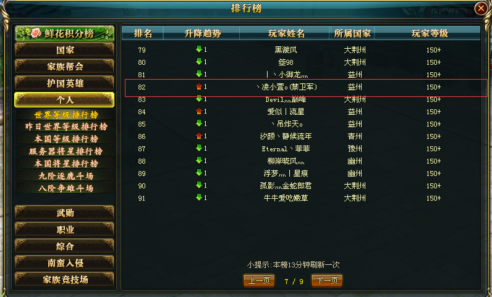This screenshot has height=297, width=492.
Task: Open the 武勋 ranking category
Action: click(65, 213)
